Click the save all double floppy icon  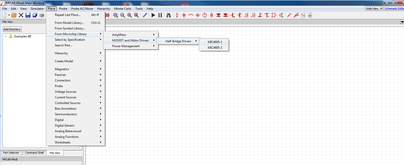coord(35,15)
